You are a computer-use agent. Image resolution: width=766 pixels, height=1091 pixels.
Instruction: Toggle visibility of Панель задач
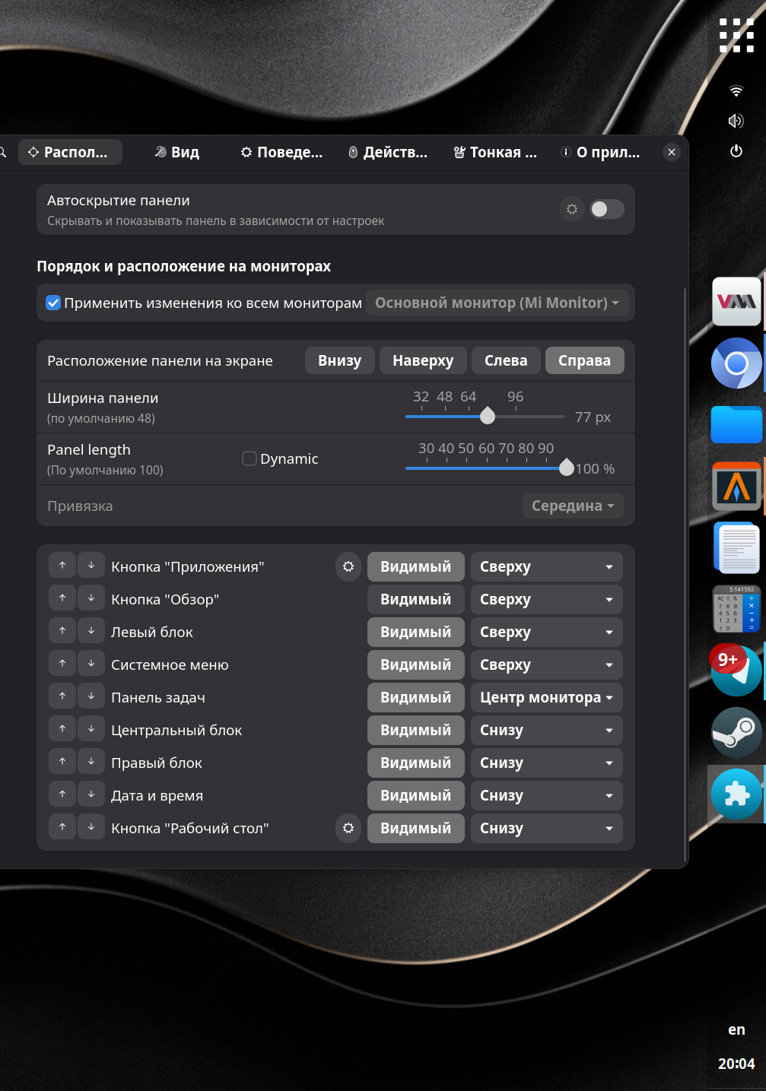click(x=416, y=697)
